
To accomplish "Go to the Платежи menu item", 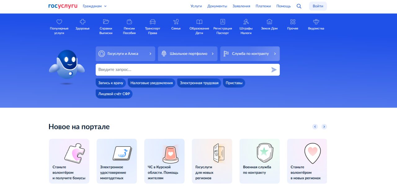I will point(263,6).
